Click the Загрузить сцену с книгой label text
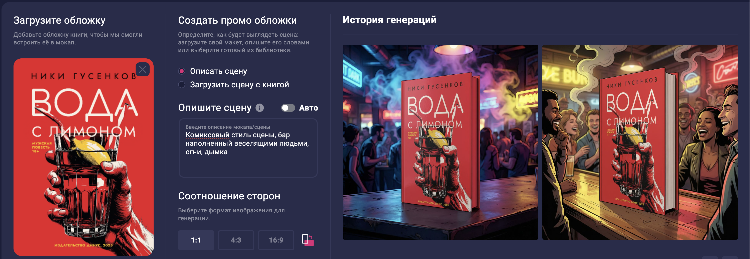The height and width of the screenshot is (259, 750). click(239, 85)
